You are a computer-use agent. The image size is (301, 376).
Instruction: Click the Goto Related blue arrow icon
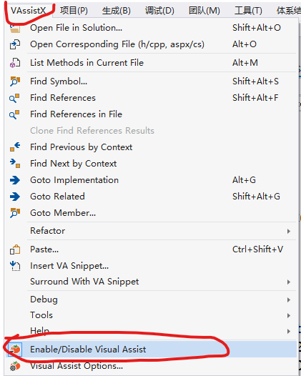pos(15,197)
